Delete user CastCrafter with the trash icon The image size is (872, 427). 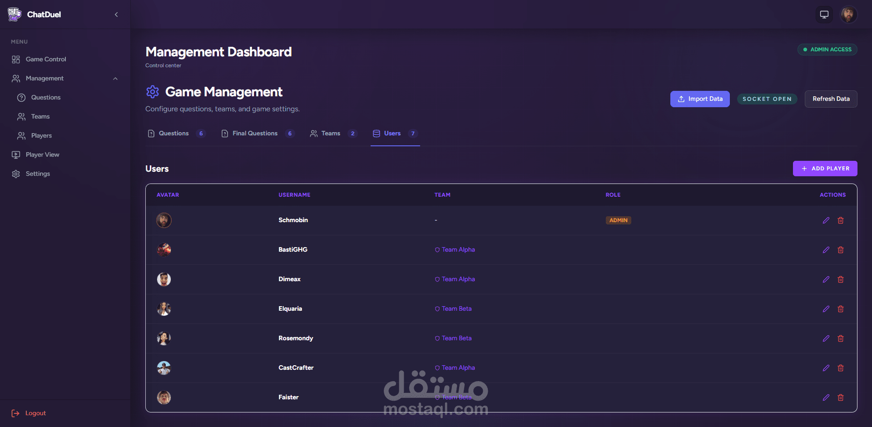[841, 368]
